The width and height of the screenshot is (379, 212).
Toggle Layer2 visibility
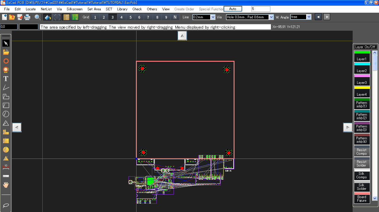click(x=362, y=68)
